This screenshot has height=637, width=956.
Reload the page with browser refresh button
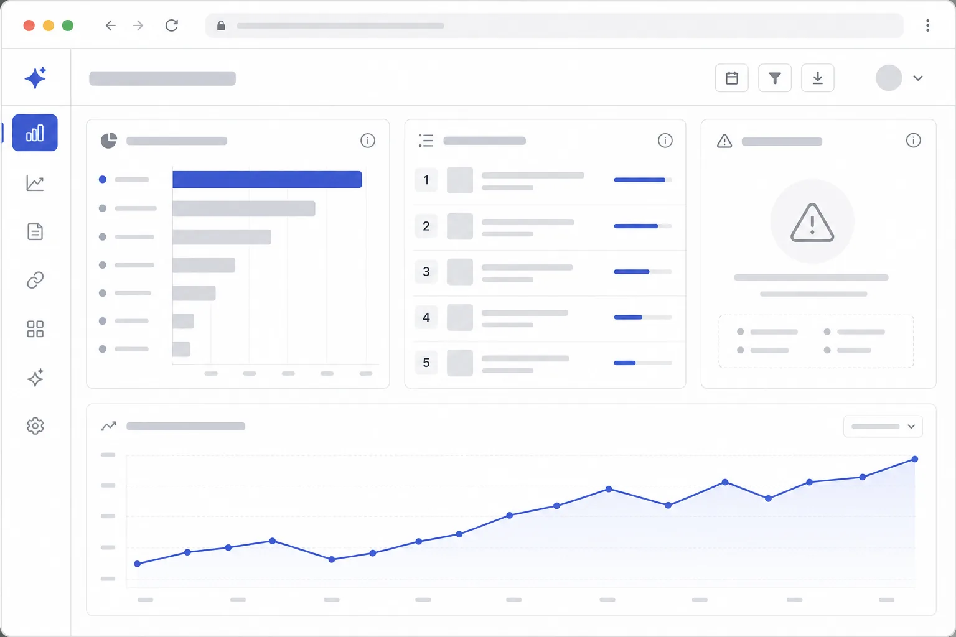(x=172, y=26)
